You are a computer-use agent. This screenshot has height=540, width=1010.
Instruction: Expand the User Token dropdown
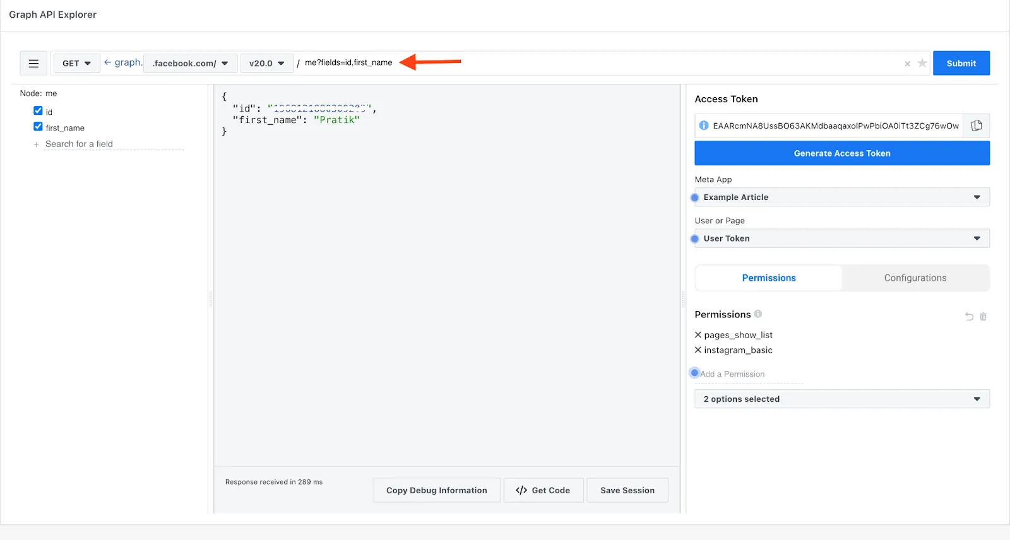842,238
